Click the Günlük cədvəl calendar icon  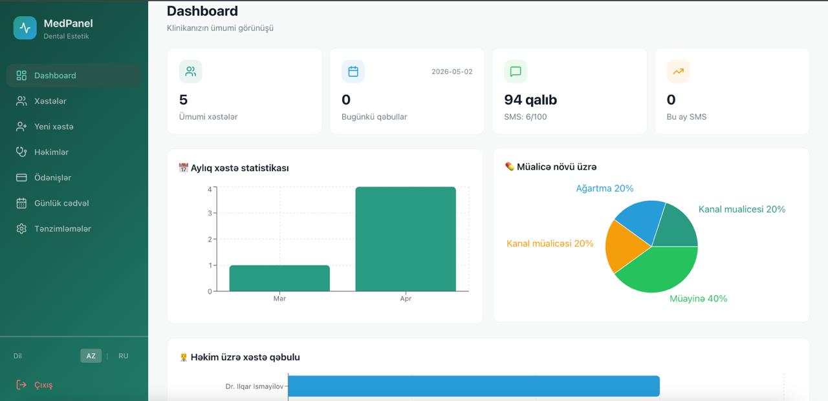[x=21, y=203]
